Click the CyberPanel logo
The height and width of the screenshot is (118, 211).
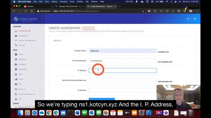[x=25, y=19]
